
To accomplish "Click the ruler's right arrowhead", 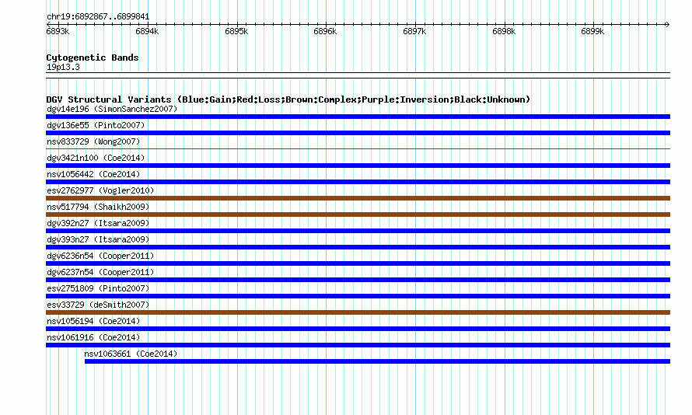I will pyautogui.click(x=668, y=24).
